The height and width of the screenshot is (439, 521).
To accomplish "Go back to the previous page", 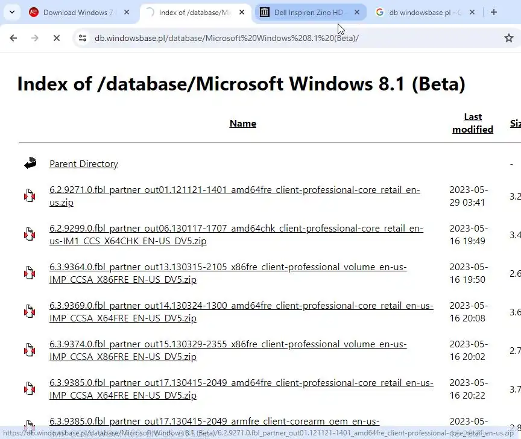I will pyautogui.click(x=13, y=38).
